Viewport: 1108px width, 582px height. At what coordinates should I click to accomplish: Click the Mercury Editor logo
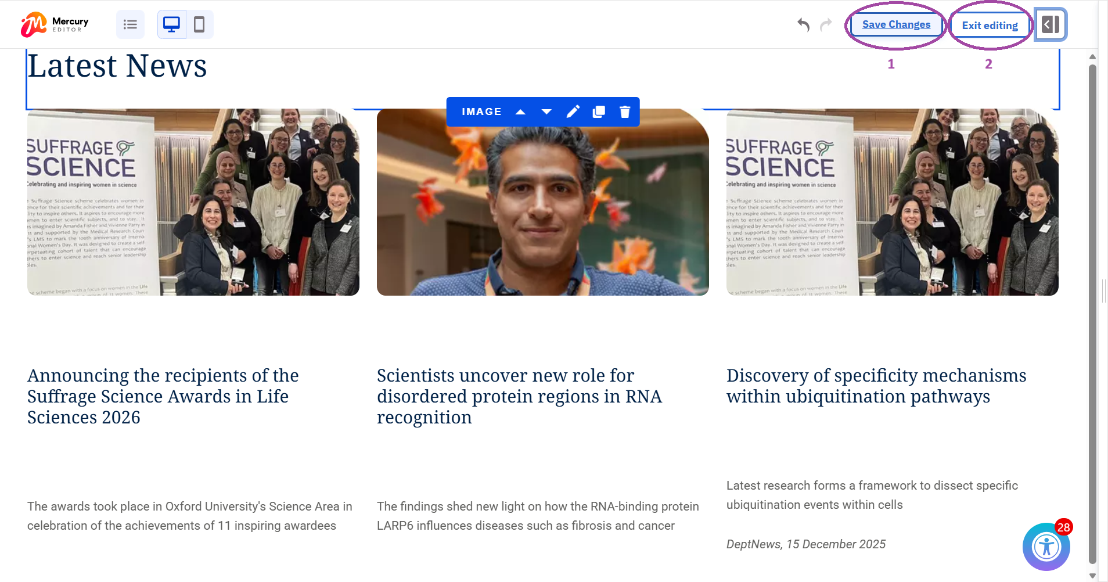coord(55,24)
